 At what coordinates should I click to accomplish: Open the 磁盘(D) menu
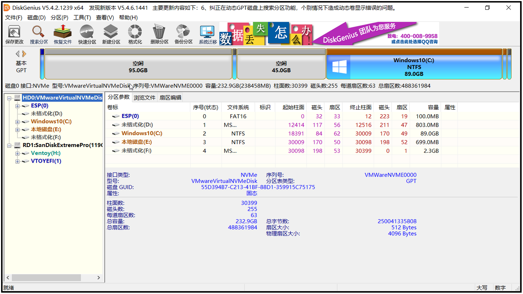tap(37, 17)
